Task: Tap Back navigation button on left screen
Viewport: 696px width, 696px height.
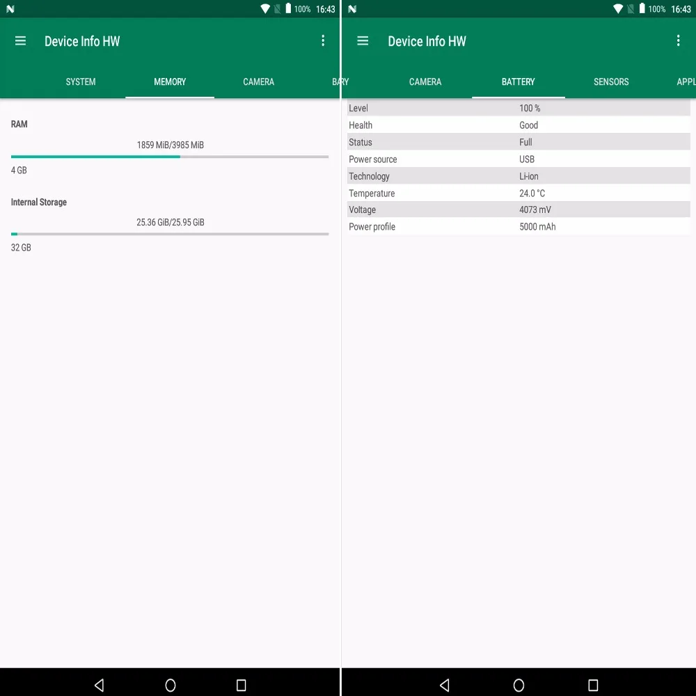Action: pyautogui.click(x=100, y=685)
